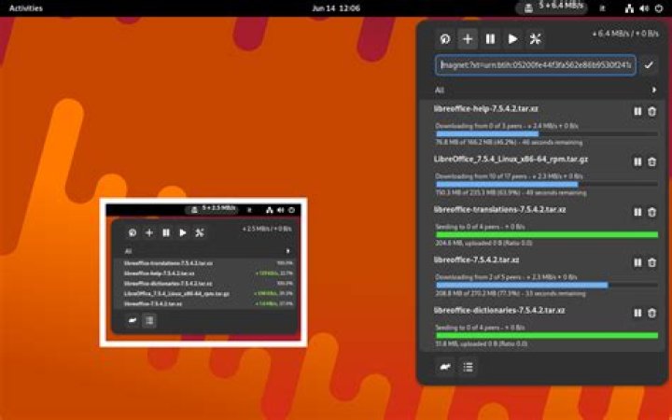
Task: Click 'Downloading from 10 of 17 peers' status
Action: [x=509, y=176]
